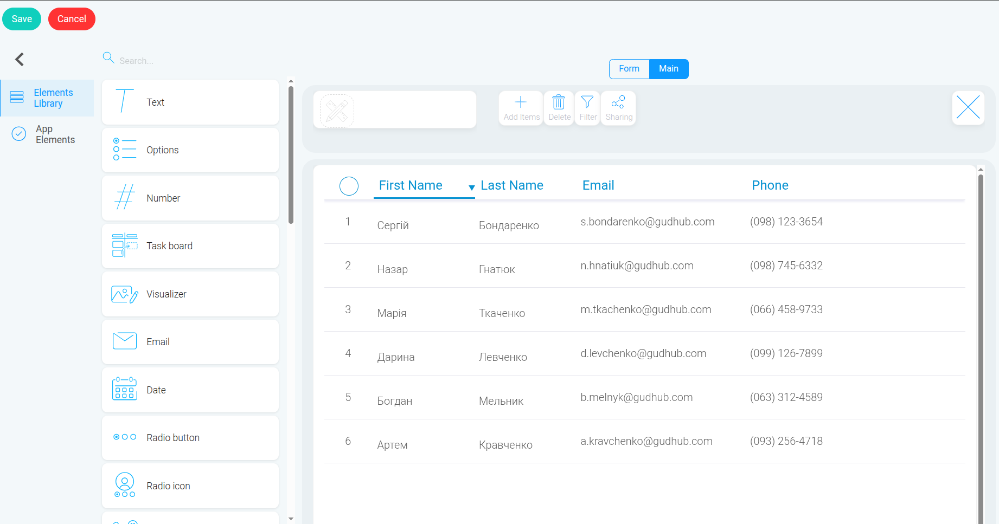Choose the Radio icon element

[190, 486]
